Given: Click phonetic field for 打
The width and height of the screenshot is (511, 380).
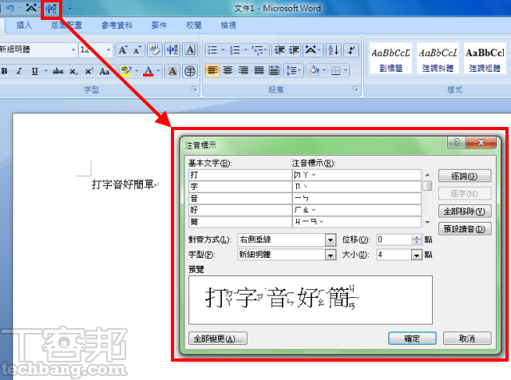Looking at the screenshot, I should click(357, 175).
